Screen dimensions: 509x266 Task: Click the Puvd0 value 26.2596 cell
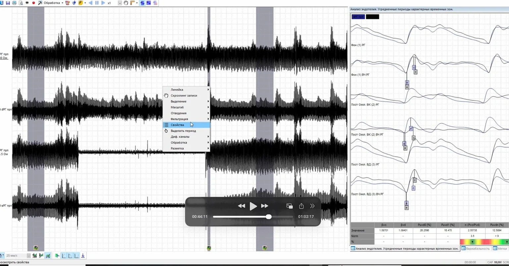click(424, 230)
